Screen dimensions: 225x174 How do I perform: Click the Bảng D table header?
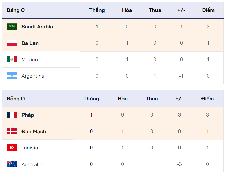click(x=16, y=99)
